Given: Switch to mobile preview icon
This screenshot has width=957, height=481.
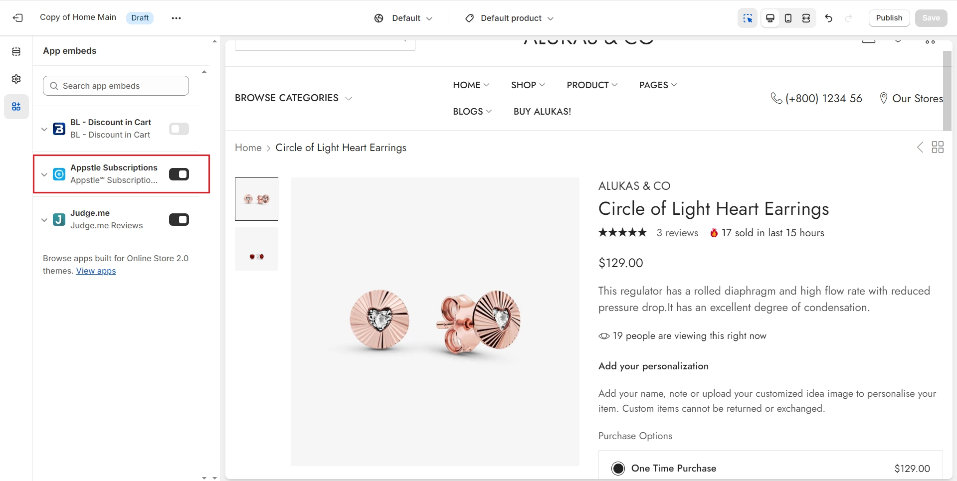Looking at the screenshot, I should coord(788,18).
